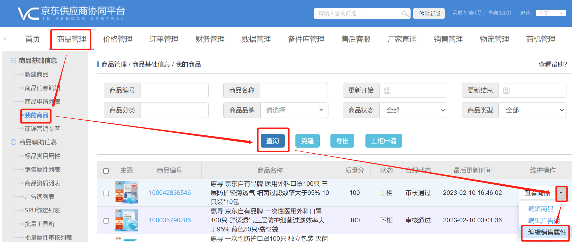Select 编辑销售属性 from the dropdown menu
The image size is (572, 242).
[x=547, y=232]
